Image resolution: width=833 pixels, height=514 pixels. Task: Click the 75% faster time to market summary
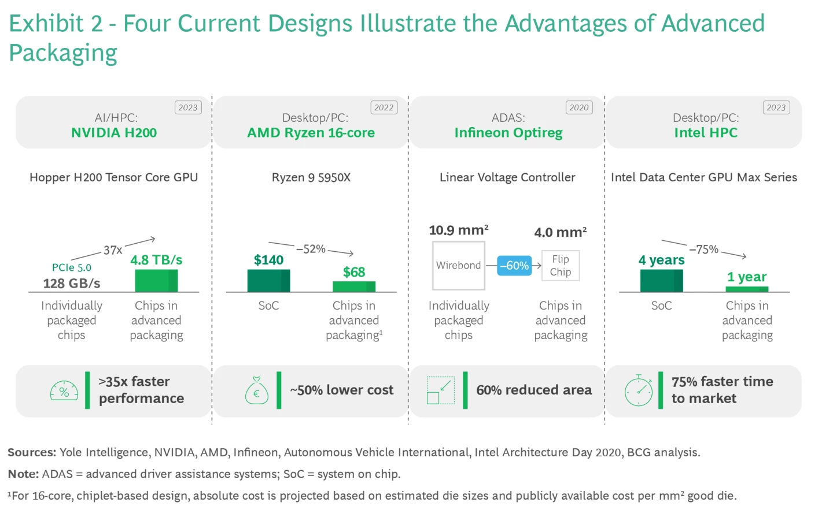(x=723, y=390)
